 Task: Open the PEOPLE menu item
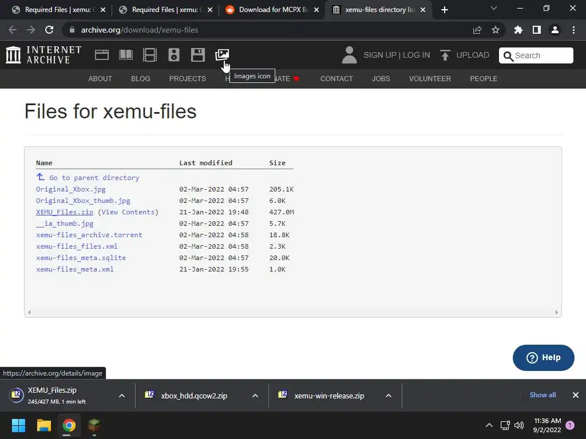tap(484, 79)
